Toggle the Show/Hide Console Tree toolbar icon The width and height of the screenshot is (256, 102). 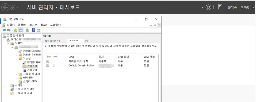[21, 30]
